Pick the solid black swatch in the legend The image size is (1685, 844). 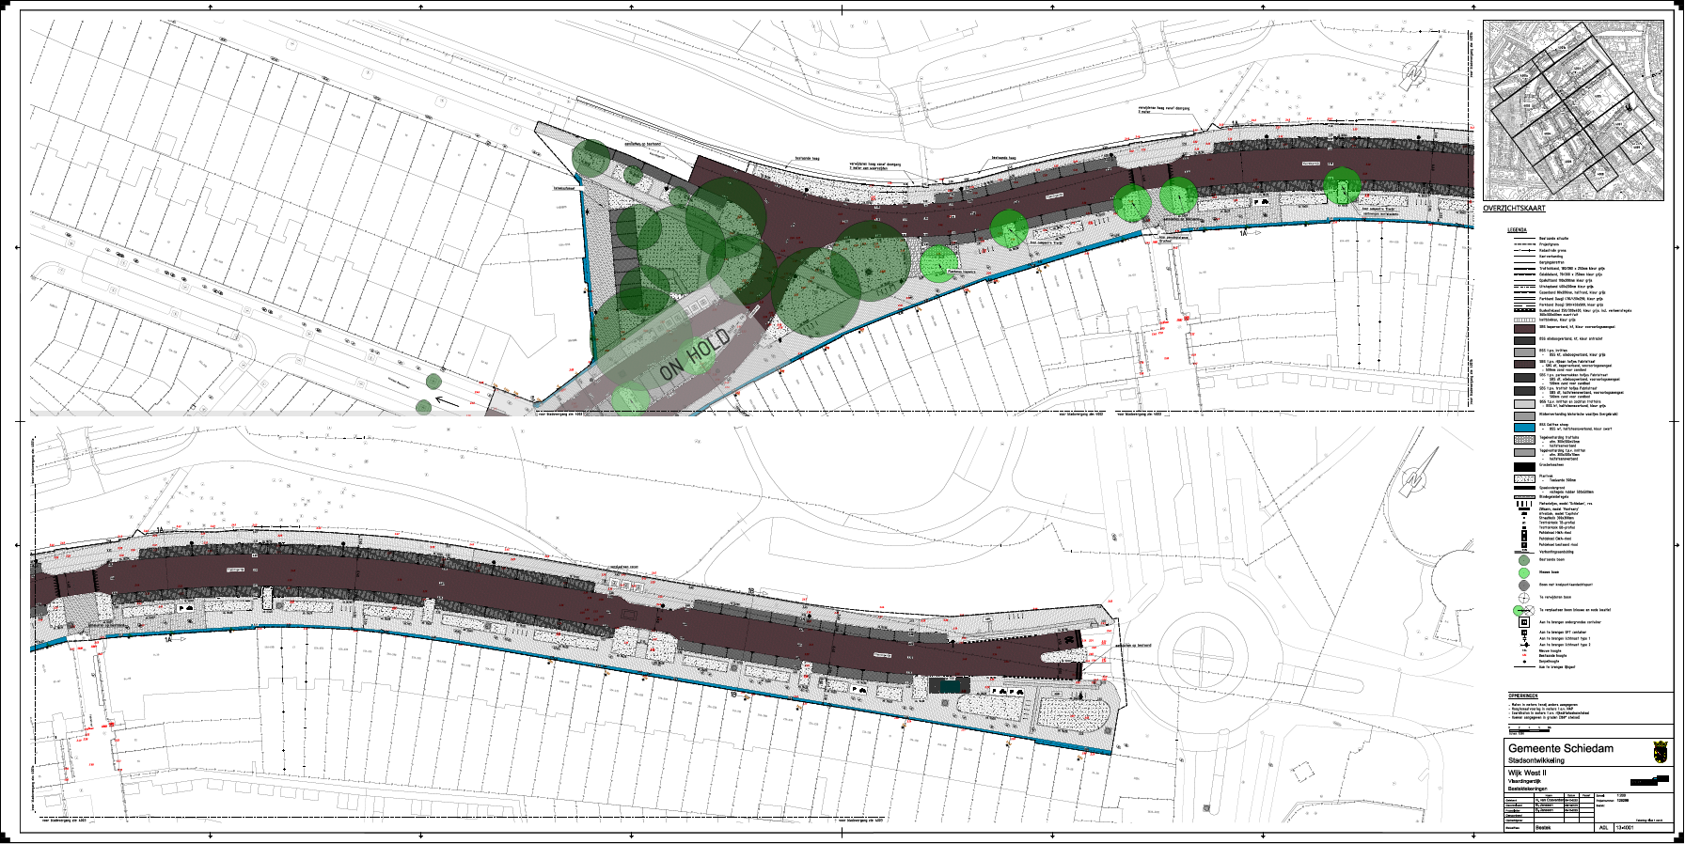pos(1524,466)
